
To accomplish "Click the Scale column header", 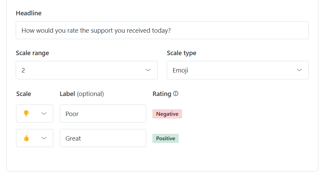I will tap(24, 94).
